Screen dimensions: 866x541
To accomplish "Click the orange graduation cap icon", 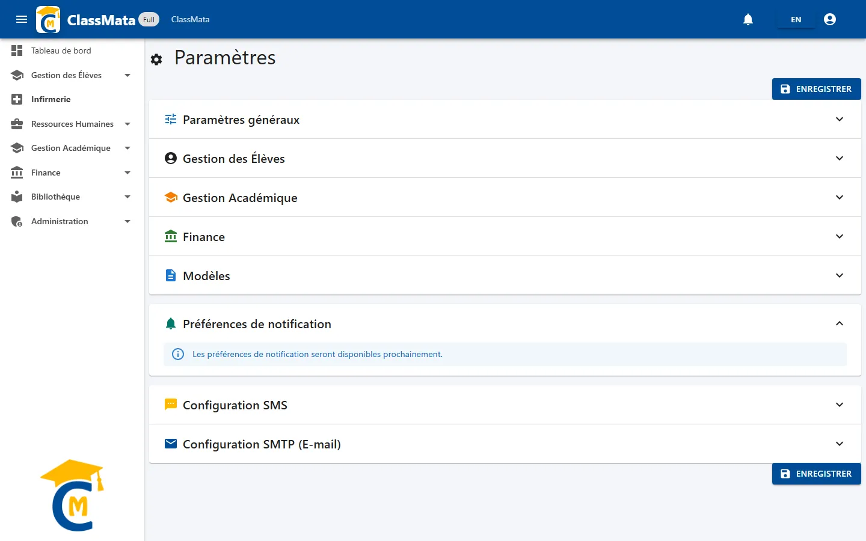I will (171, 197).
